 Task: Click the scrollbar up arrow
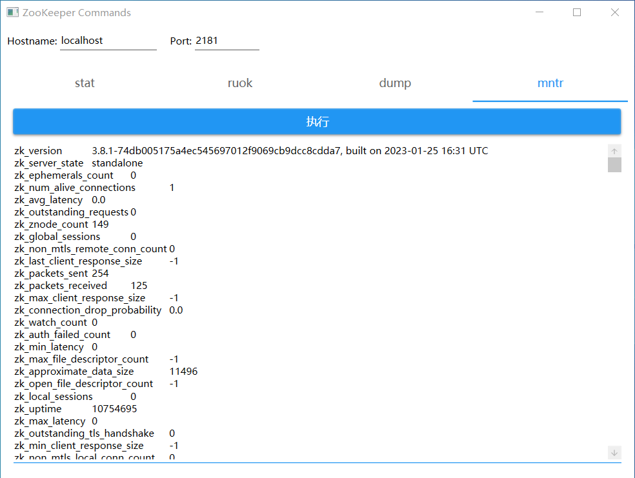click(614, 151)
